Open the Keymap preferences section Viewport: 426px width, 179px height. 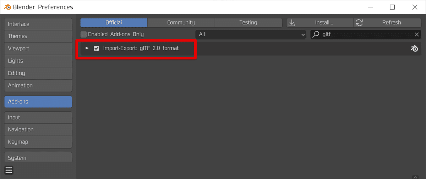pos(38,142)
